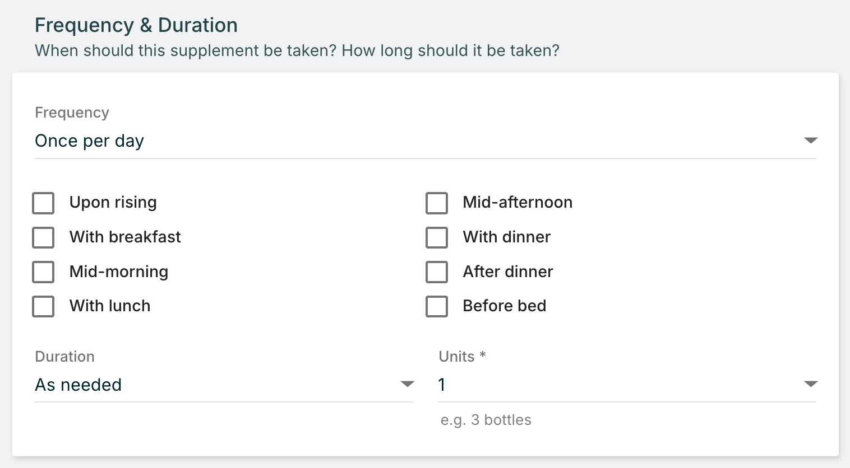Viewport: 850px width, 468px height.
Task: Tick the After dinner checkbox
Action: pos(437,272)
